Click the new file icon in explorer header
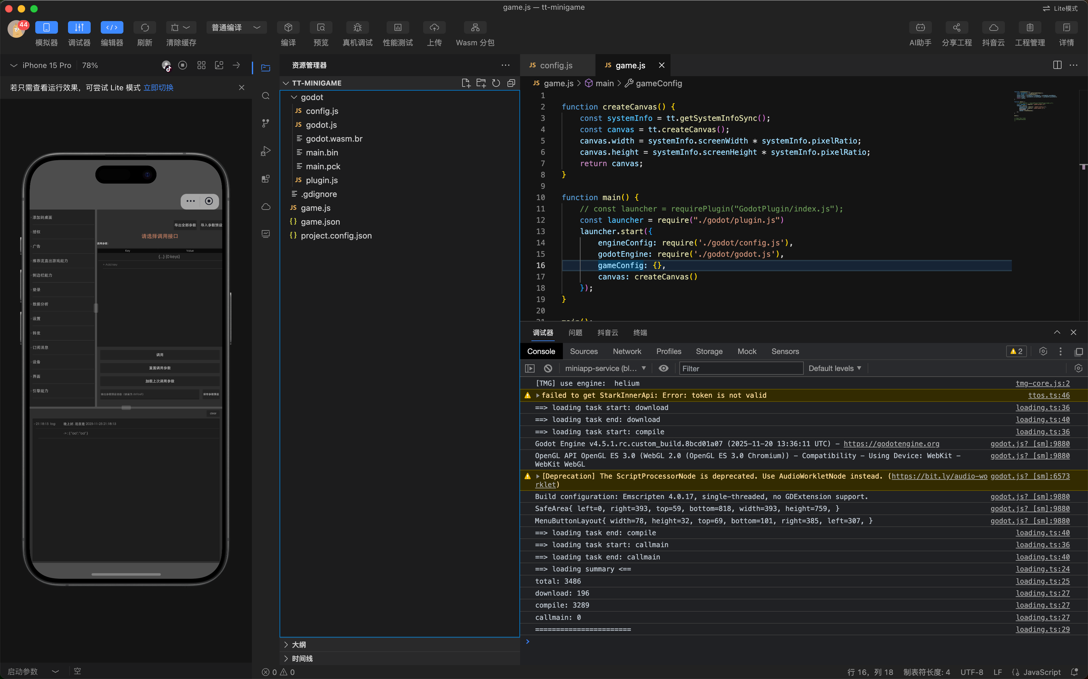The width and height of the screenshot is (1088, 679). 466,83
